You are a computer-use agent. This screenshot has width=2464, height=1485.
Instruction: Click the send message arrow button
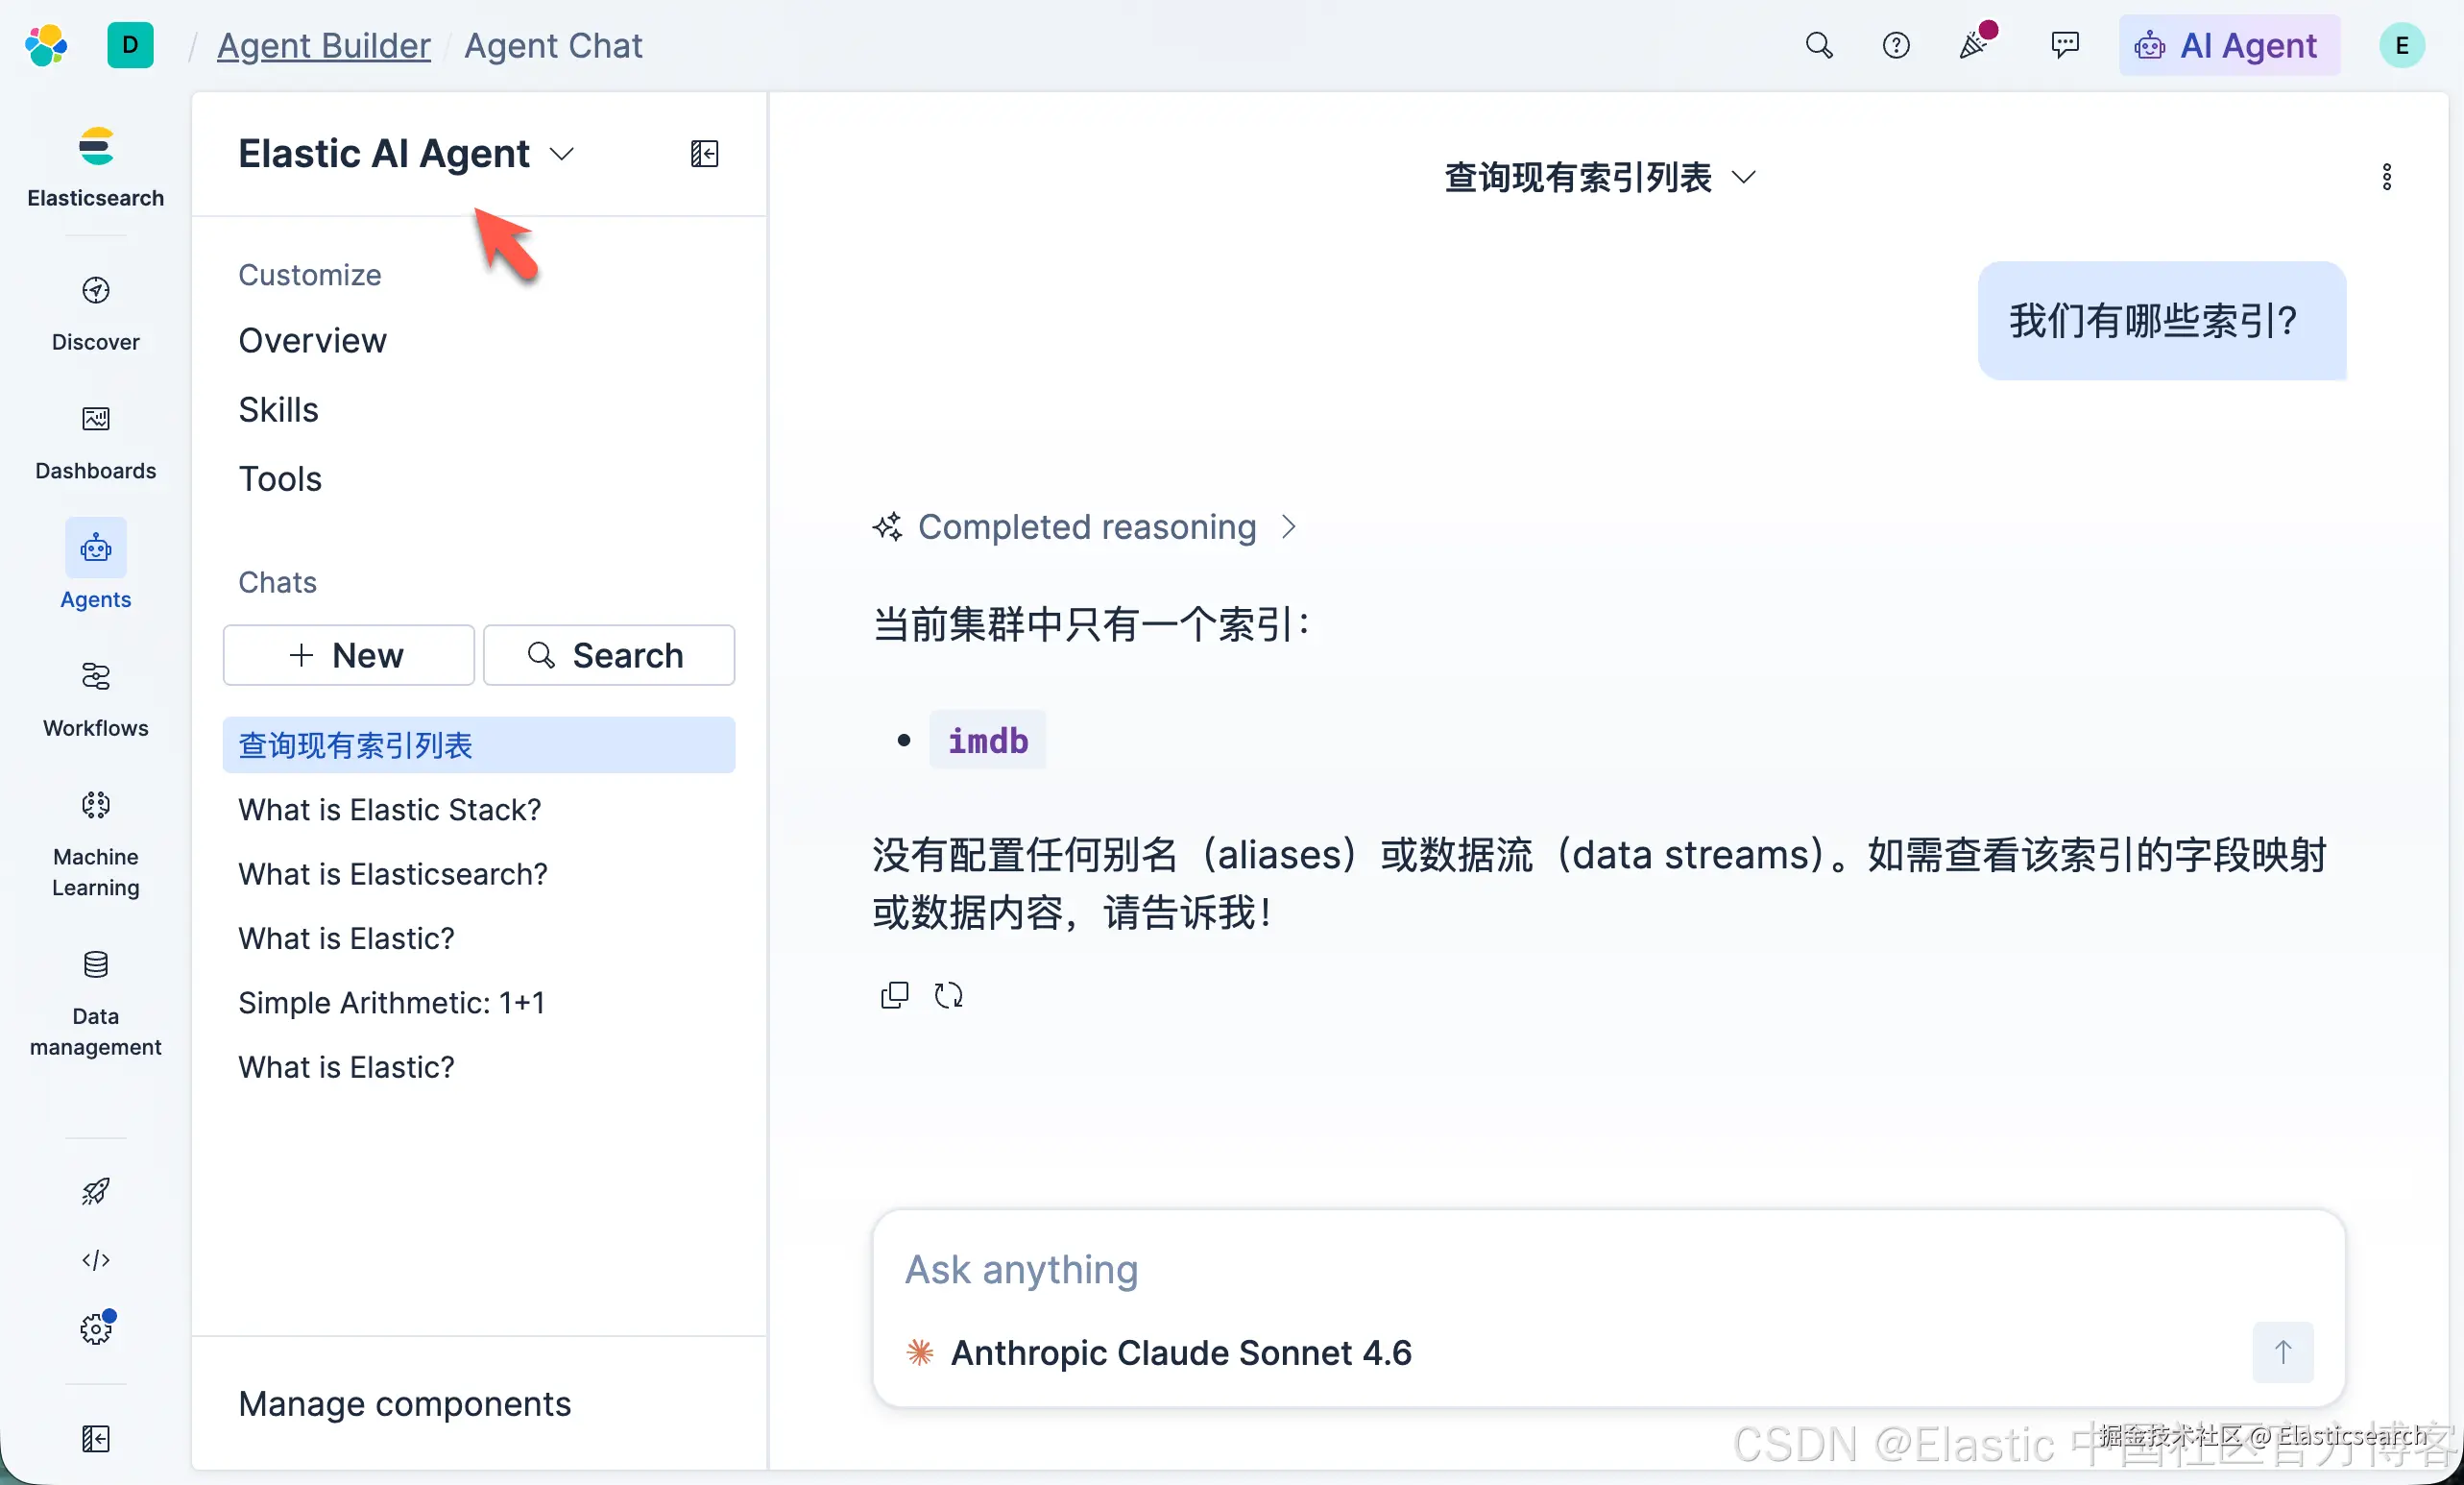pyautogui.click(x=2283, y=1353)
